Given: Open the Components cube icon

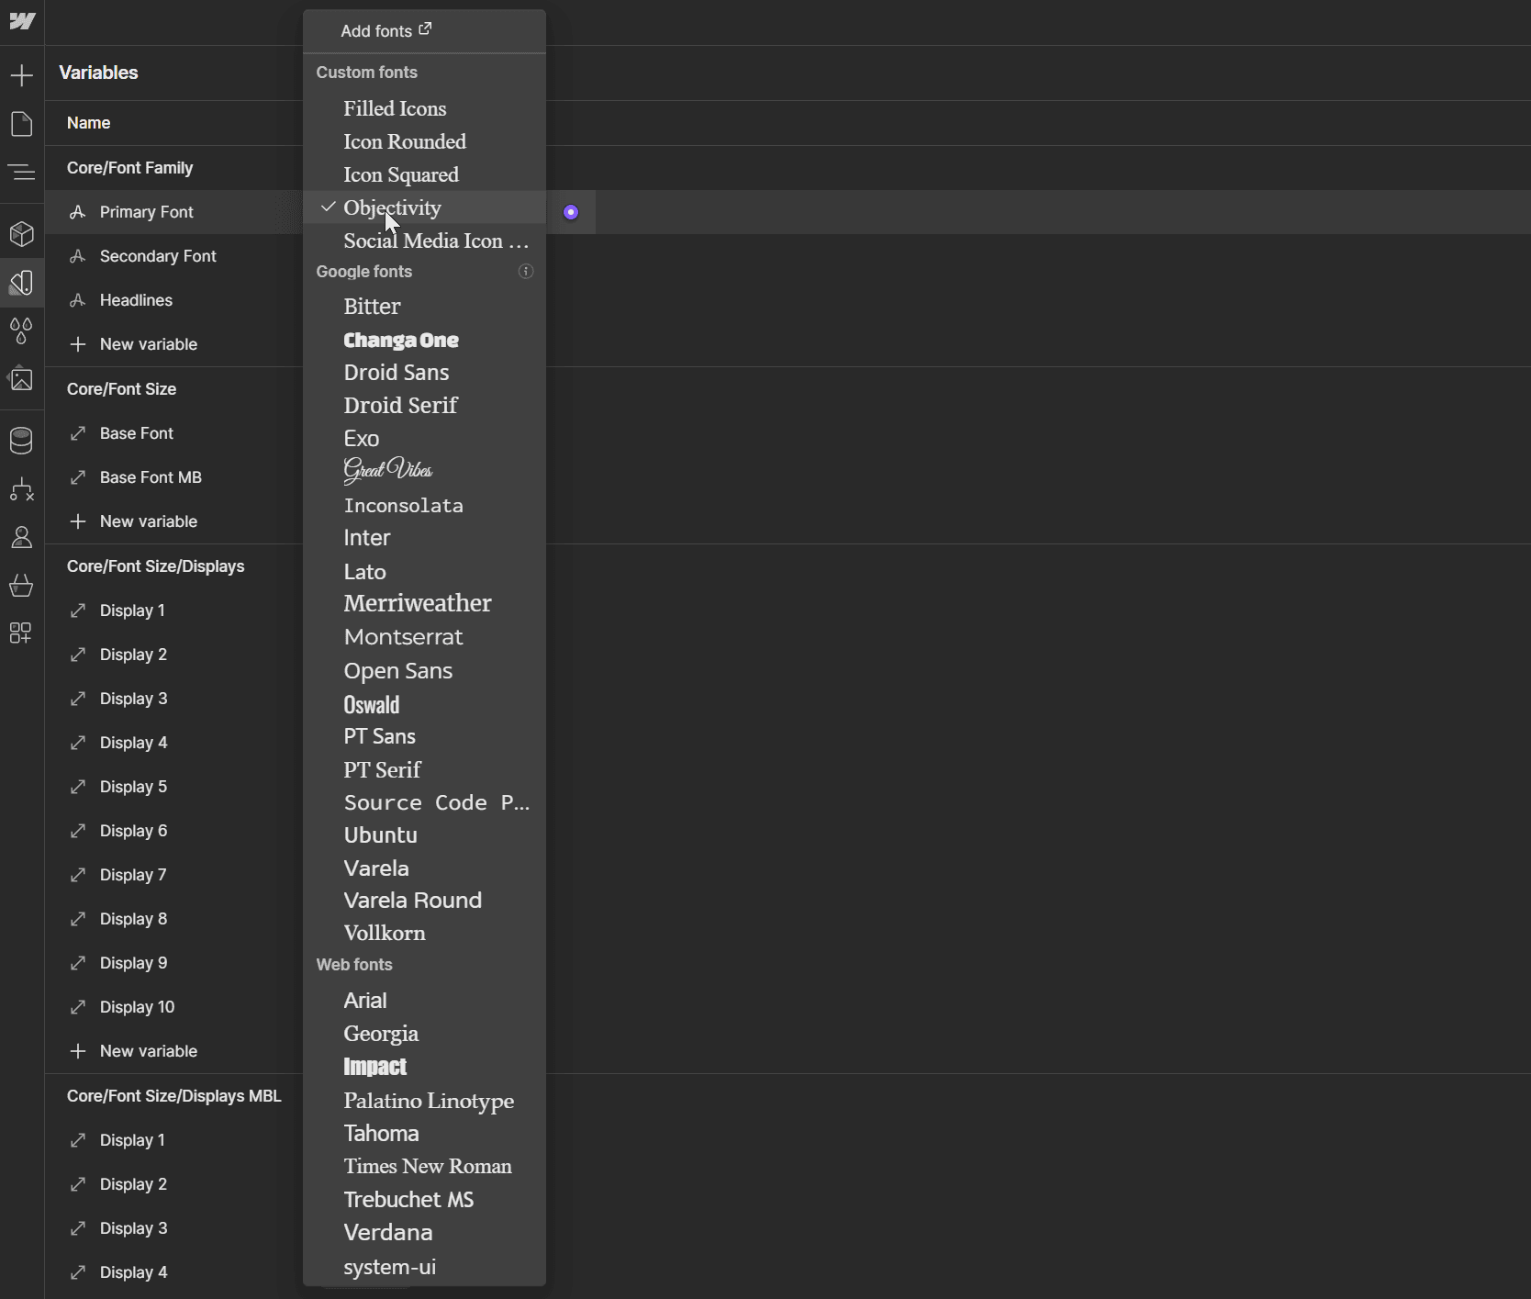Looking at the screenshot, I should pos(22,234).
